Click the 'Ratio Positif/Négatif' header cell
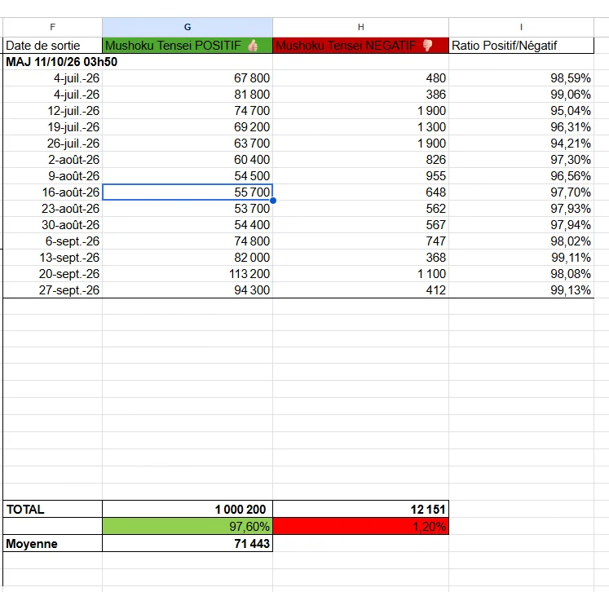The image size is (609, 592). (521, 46)
